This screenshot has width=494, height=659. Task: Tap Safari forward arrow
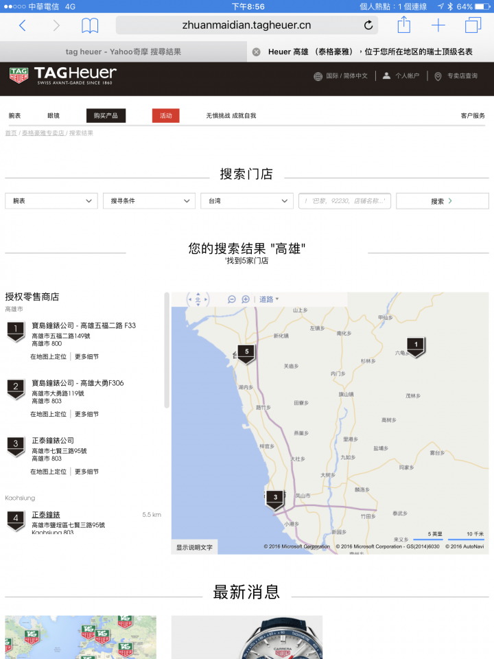pyautogui.click(x=56, y=25)
